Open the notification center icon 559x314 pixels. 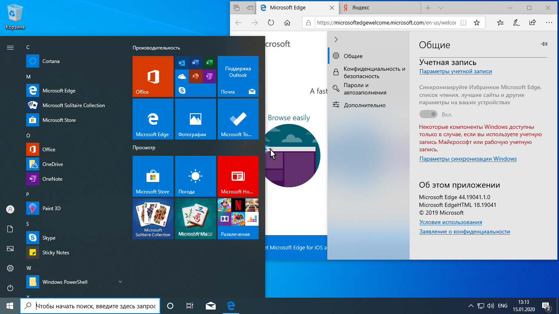click(546, 306)
